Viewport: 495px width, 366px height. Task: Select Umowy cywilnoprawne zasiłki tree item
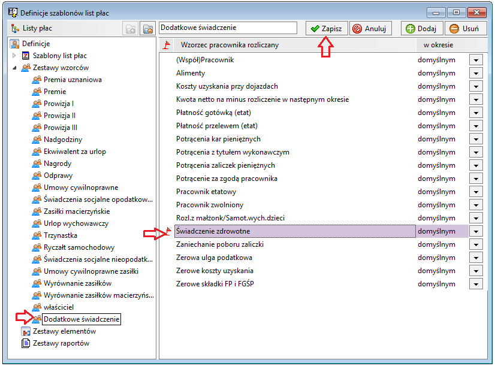91,271
